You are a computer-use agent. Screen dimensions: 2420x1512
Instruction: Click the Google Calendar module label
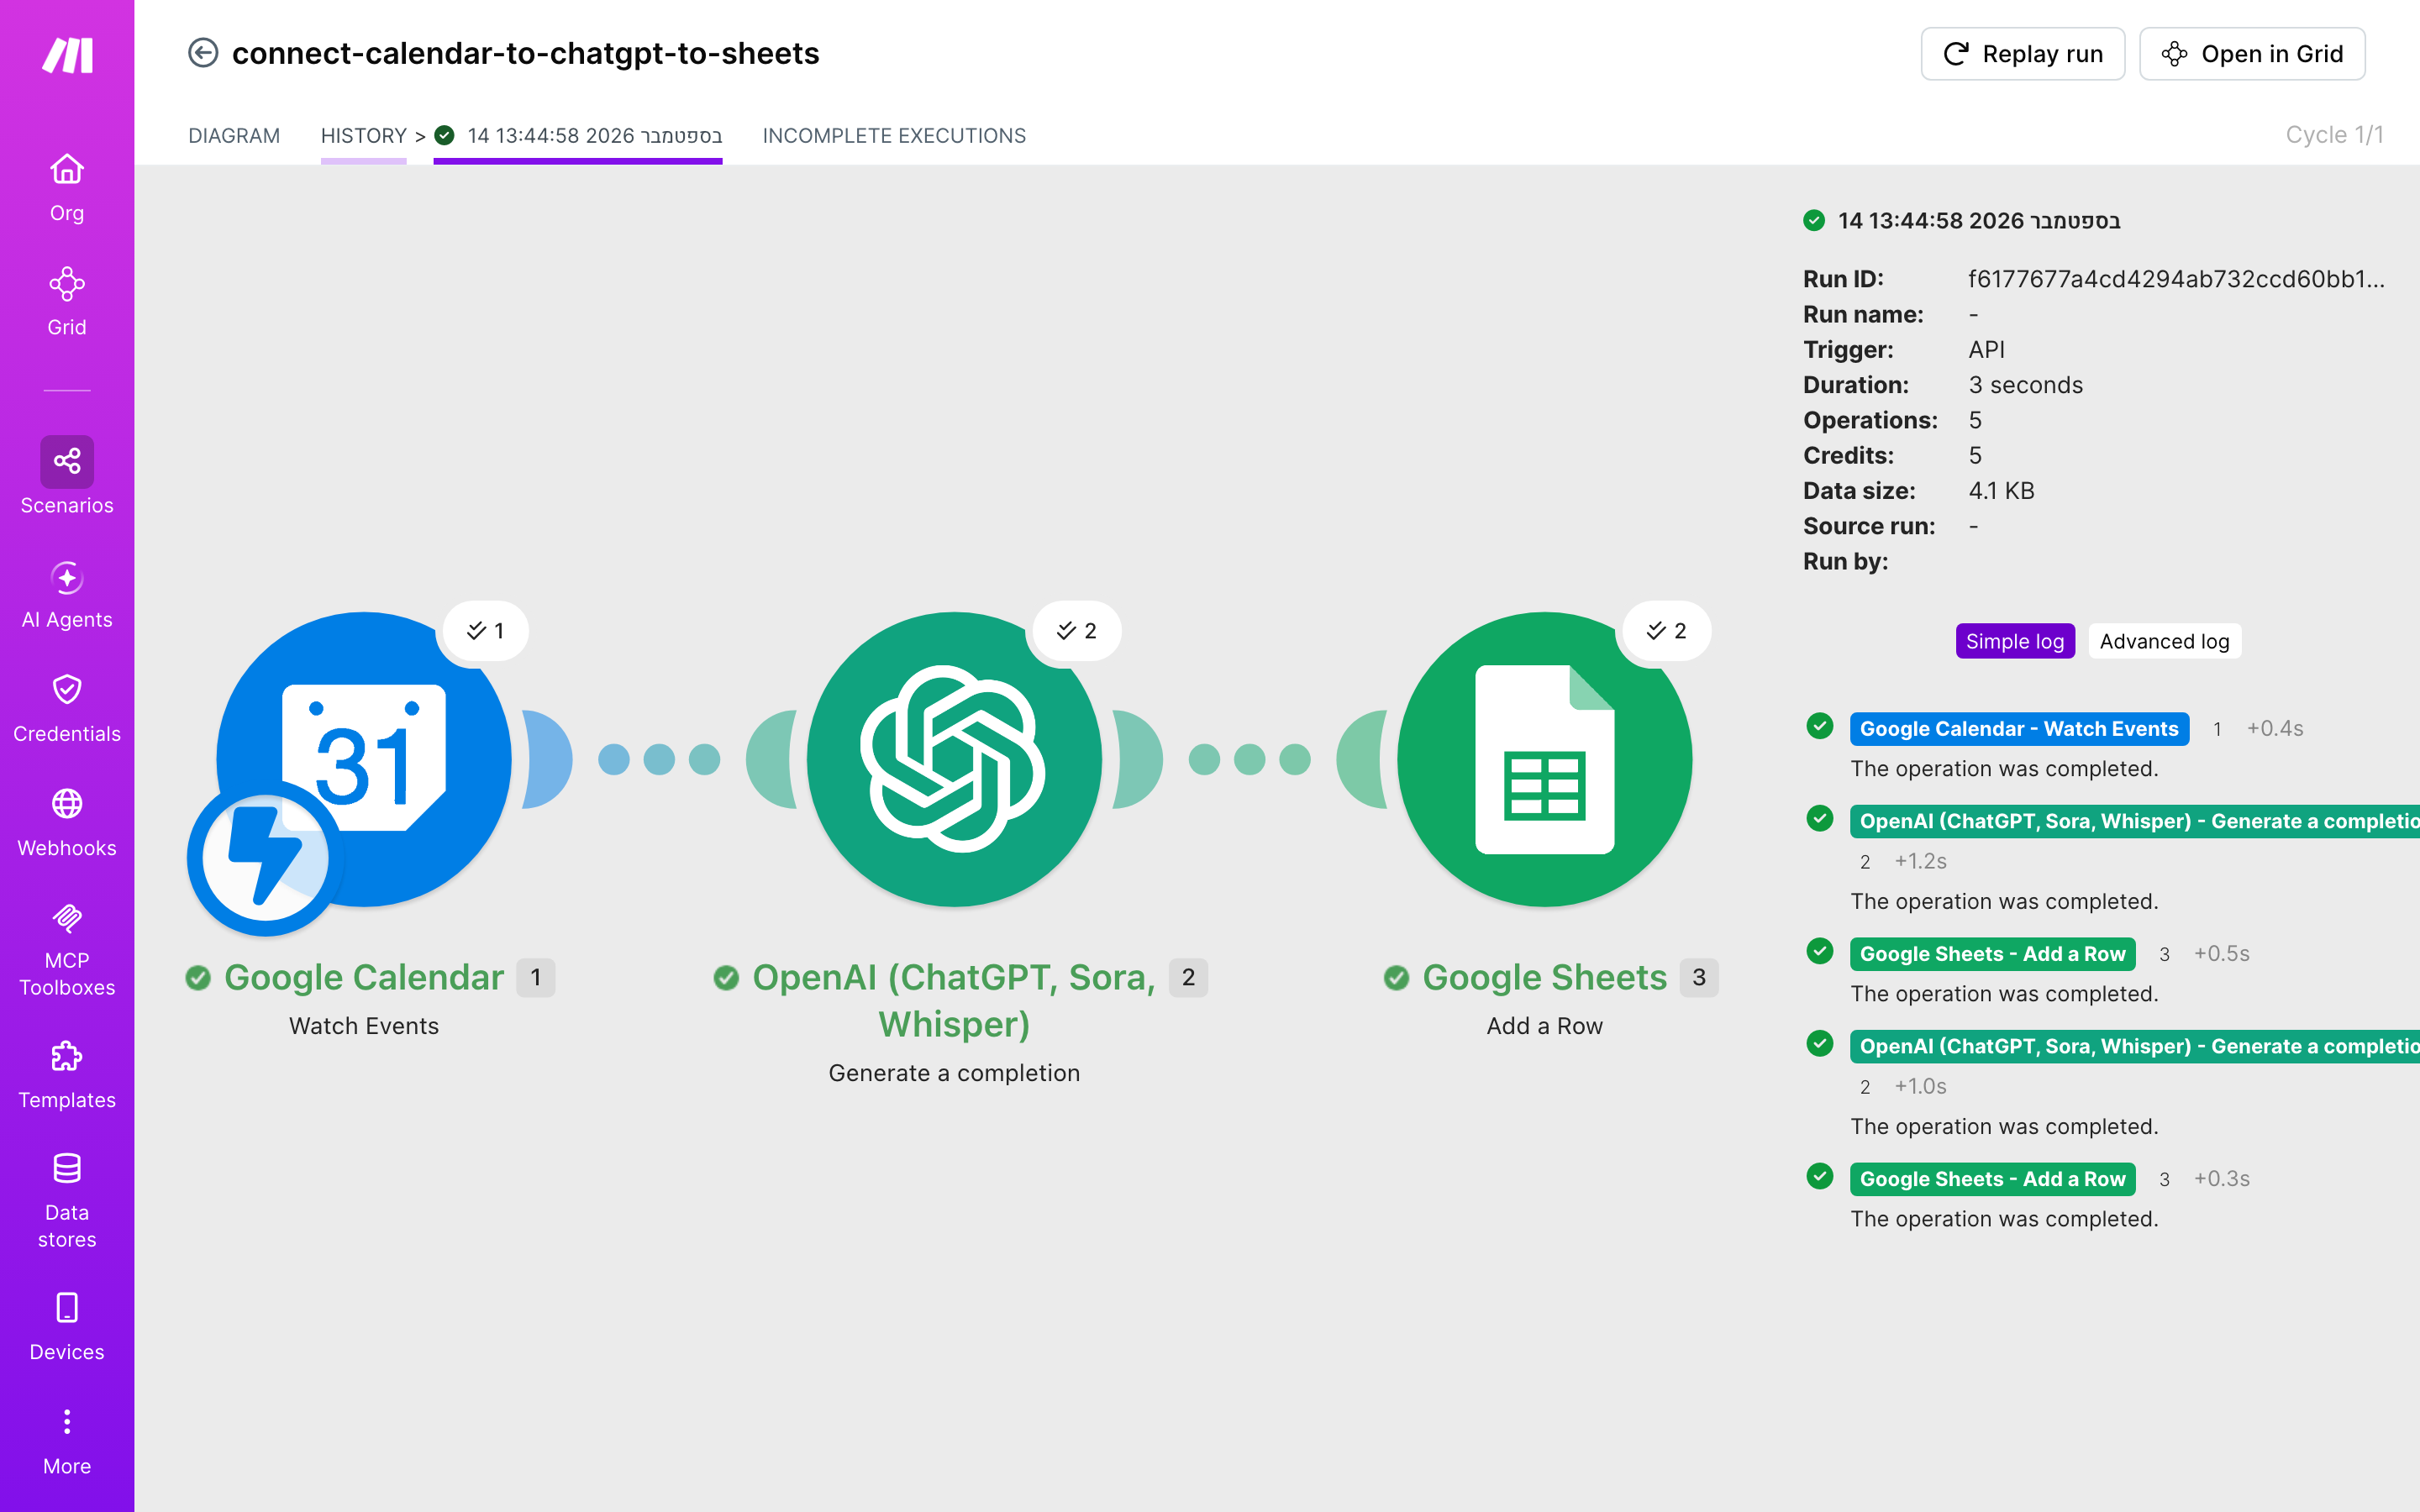click(364, 977)
